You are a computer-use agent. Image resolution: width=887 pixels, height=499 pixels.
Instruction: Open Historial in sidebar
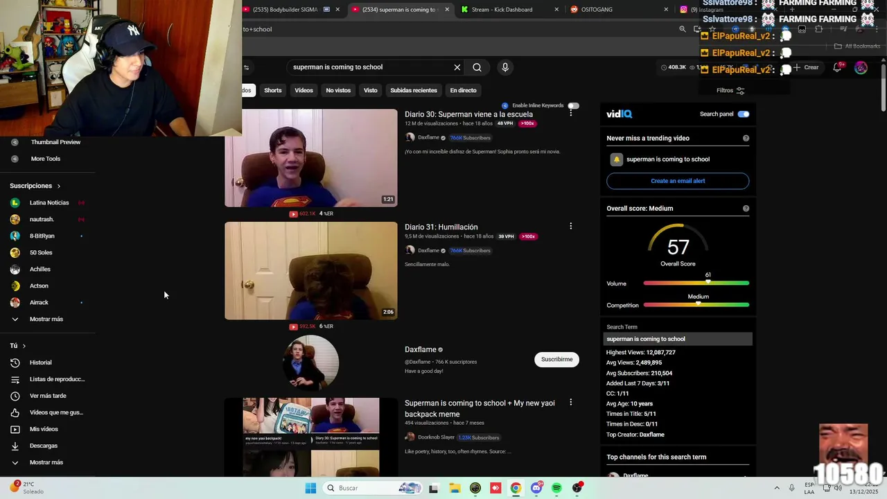click(40, 362)
